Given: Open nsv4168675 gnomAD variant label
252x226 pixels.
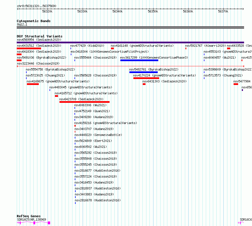Looking at the screenshot, I should pos(58,81).
